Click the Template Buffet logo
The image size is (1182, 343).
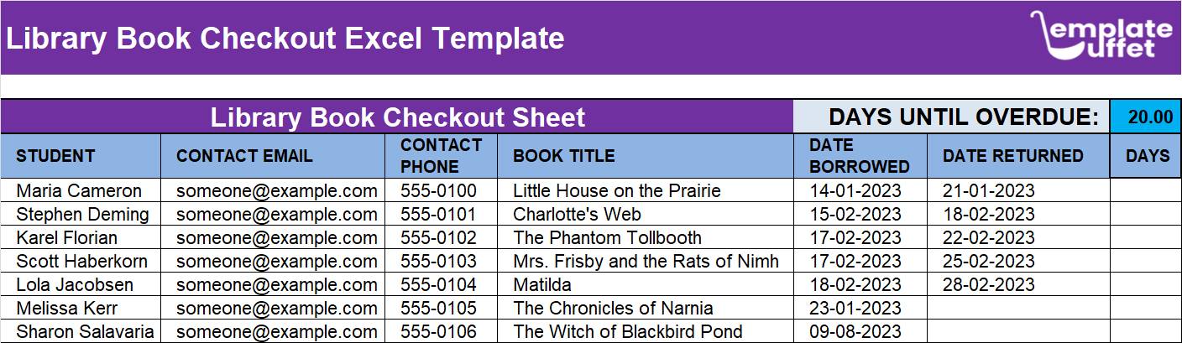[x=1101, y=37]
